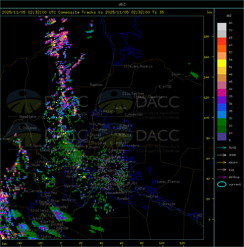Click the Anchoris map label
The height and width of the screenshot is (247, 244).
pos(69,200)
